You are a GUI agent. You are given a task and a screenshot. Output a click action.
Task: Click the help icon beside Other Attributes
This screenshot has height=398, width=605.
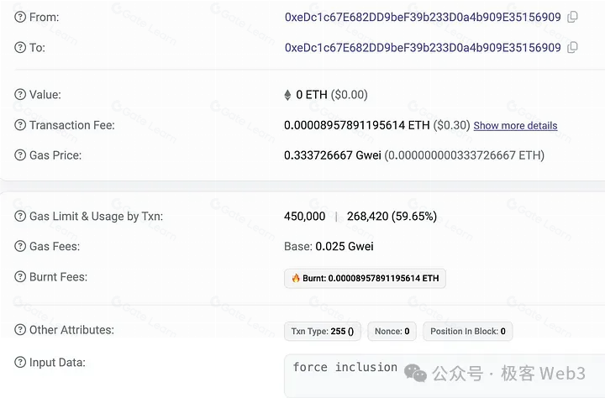(20, 330)
